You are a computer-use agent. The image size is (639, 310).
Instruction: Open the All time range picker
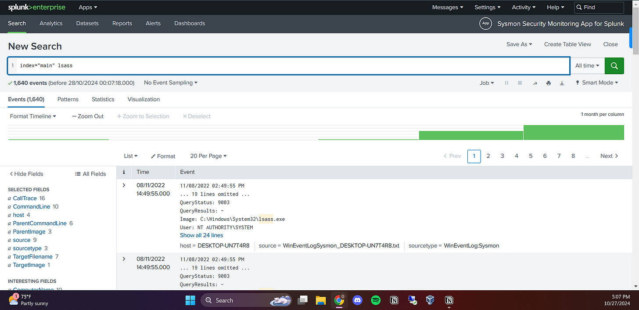click(587, 65)
